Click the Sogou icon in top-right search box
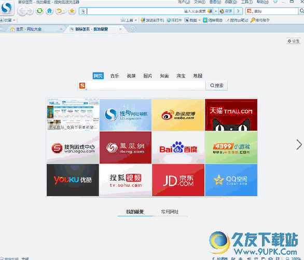Image resolution: width=304 pixels, height=260 pixels. pyautogui.click(x=249, y=11)
